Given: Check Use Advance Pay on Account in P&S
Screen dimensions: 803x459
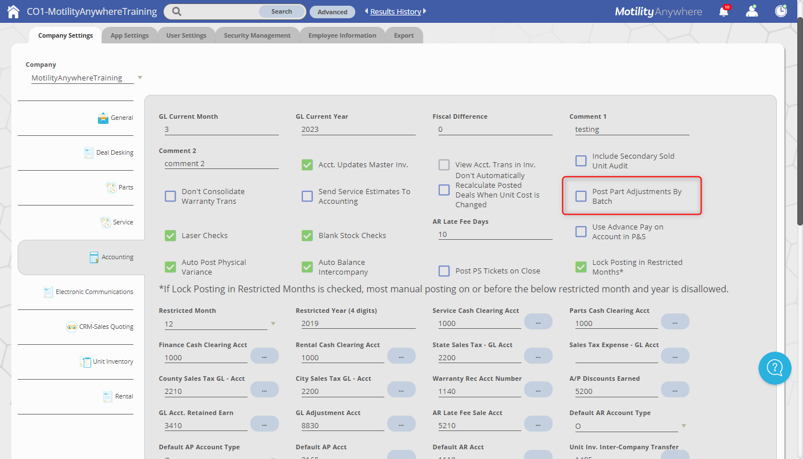Looking at the screenshot, I should (581, 232).
